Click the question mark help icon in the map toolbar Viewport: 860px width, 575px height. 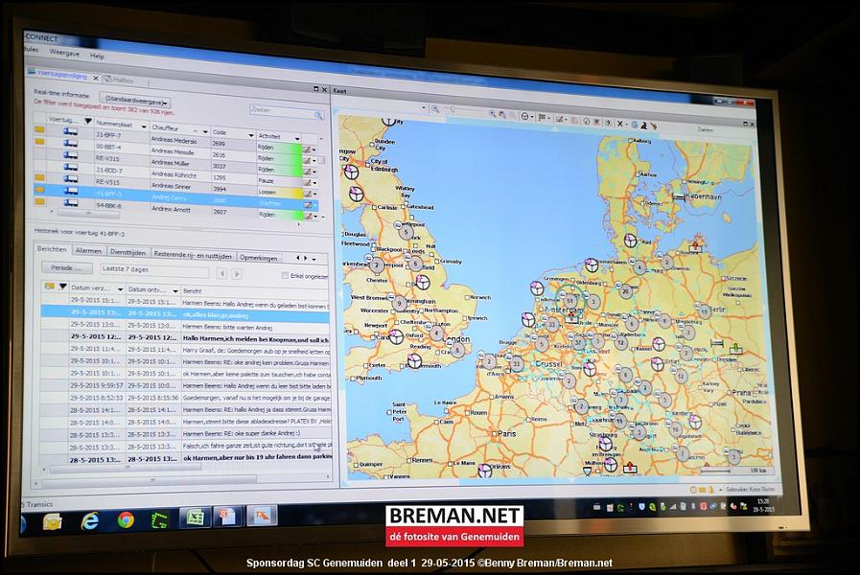[x=608, y=123]
